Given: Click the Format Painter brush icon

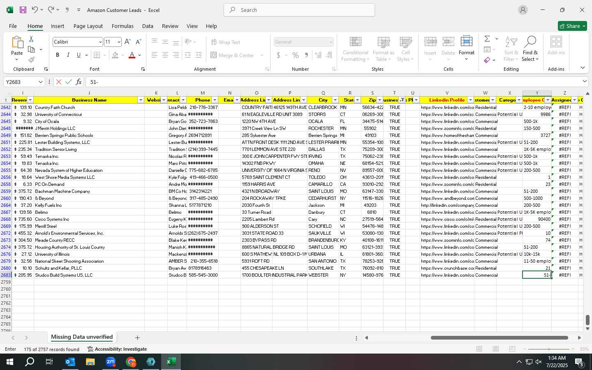Looking at the screenshot, I should 31,60.
